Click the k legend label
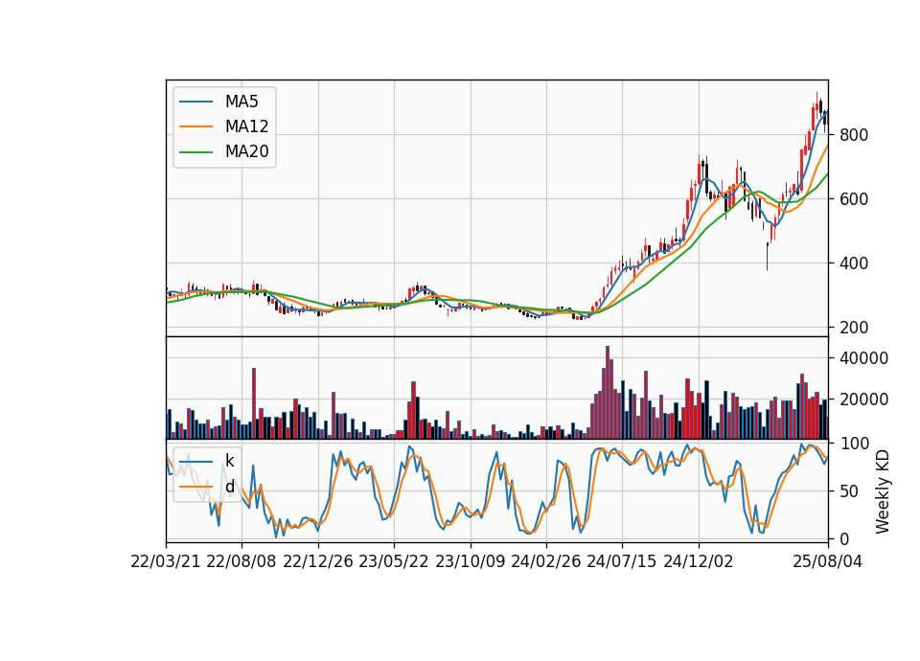The image size is (920, 661). coord(229,461)
